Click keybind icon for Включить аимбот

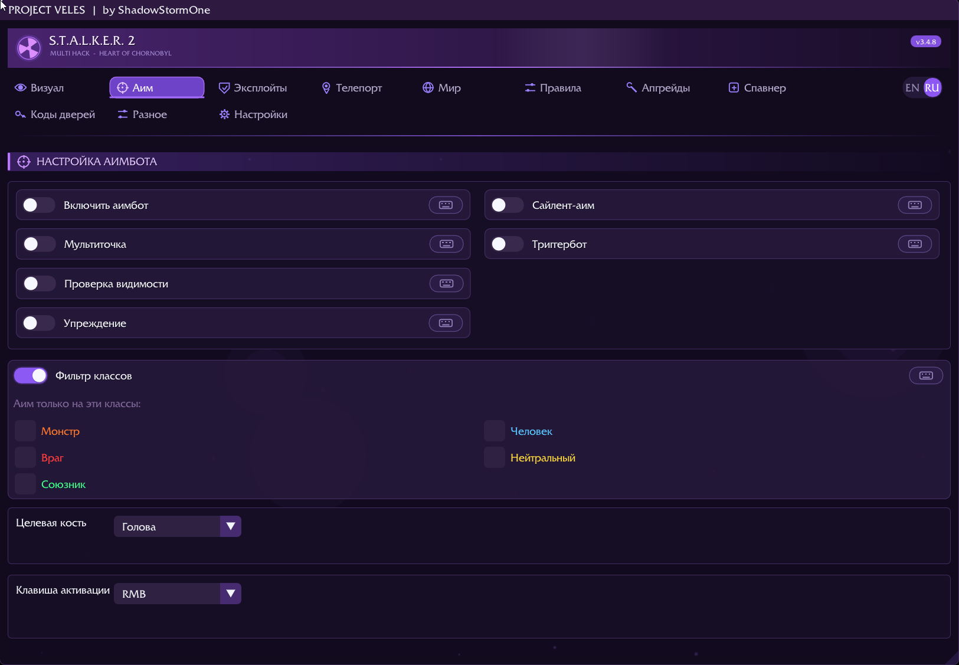tap(446, 205)
